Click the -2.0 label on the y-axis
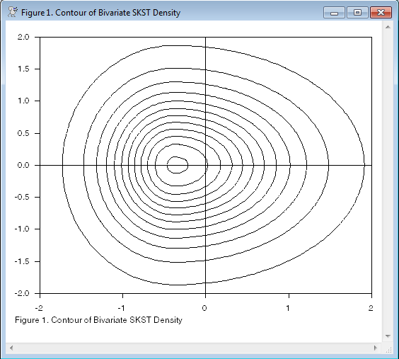This screenshot has width=399, height=359. pyautogui.click(x=22, y=293)
